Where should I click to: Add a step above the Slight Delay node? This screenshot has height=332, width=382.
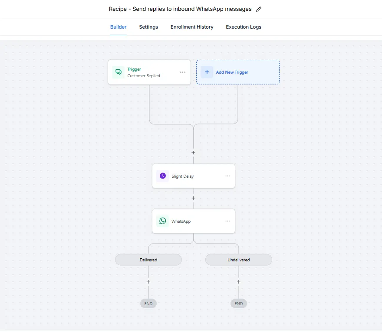tap(194, 153)
